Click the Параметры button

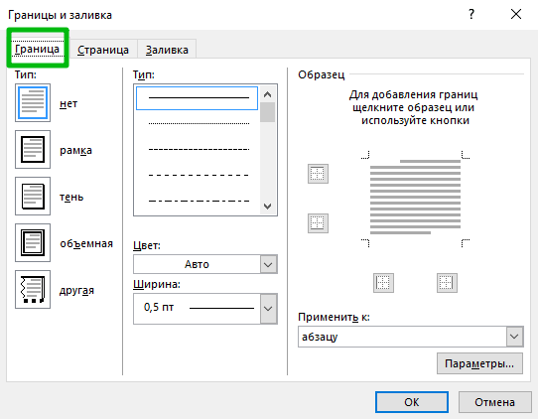tap(479, 363)
